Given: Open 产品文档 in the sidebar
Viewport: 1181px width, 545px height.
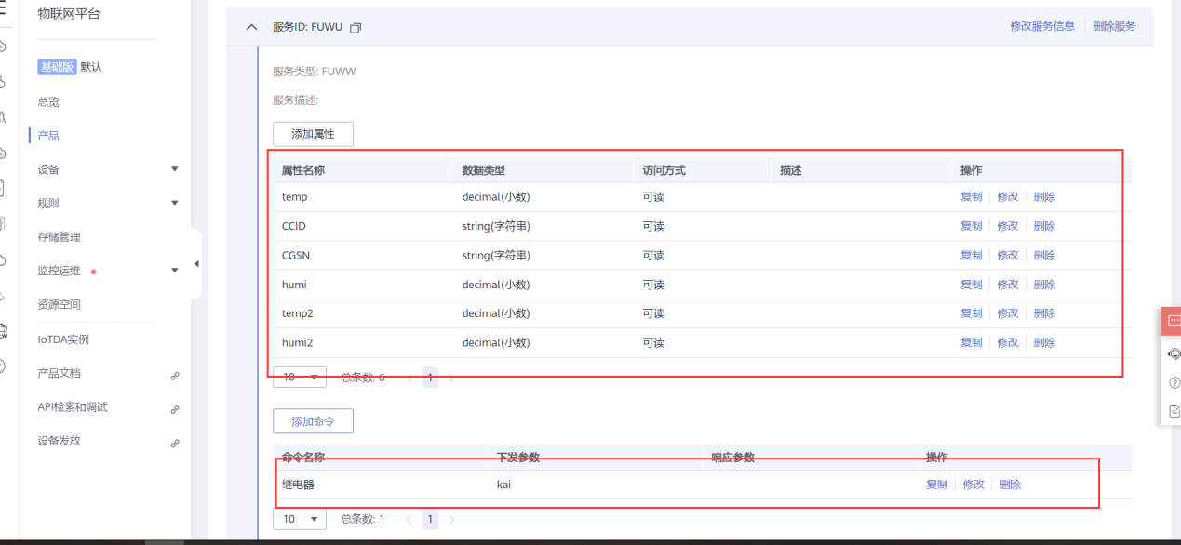Looking at the screenshot, I should pyautogui.click(x=60, y=373).
